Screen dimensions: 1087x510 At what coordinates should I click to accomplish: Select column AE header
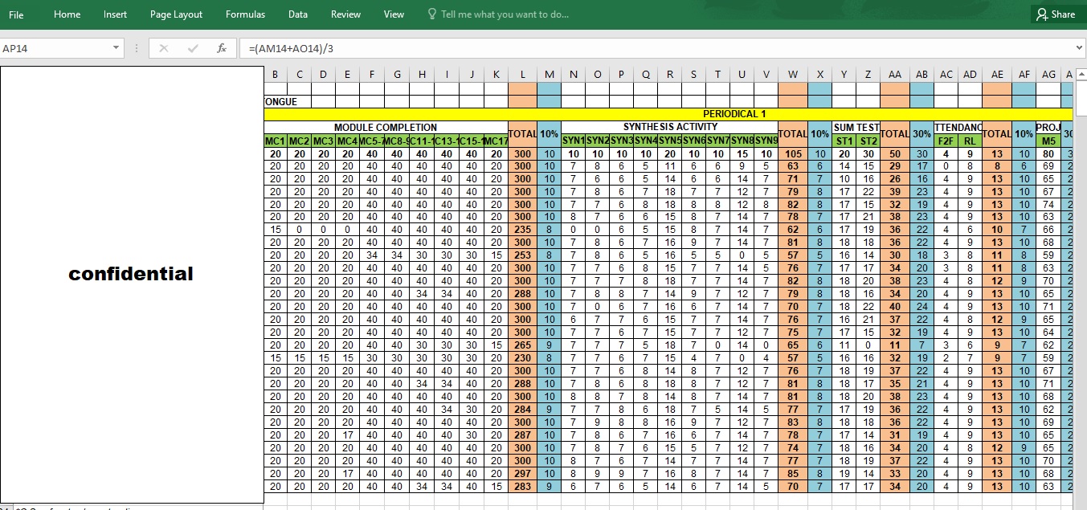pos(997,75)
